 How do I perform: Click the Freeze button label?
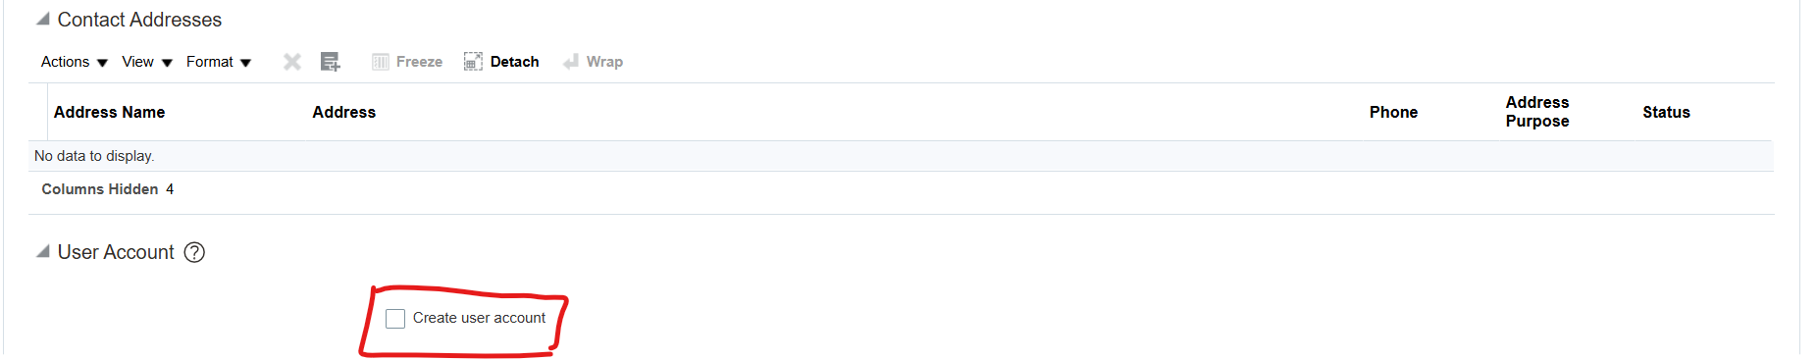point(419,62)
